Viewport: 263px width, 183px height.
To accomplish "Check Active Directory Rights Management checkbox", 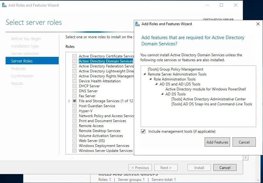I will click(x=75, y=76).
